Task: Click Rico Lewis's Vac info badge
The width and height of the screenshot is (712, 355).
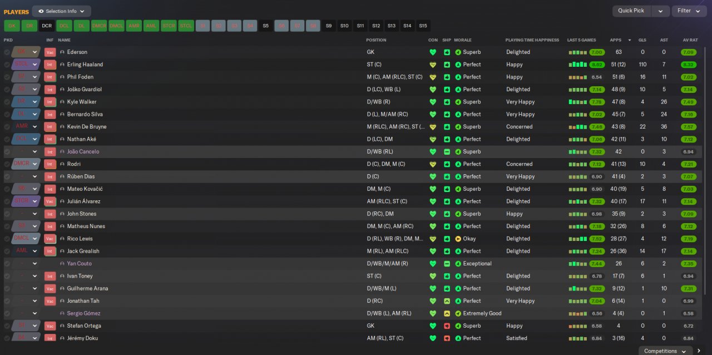Action: (x=50, y=239)
